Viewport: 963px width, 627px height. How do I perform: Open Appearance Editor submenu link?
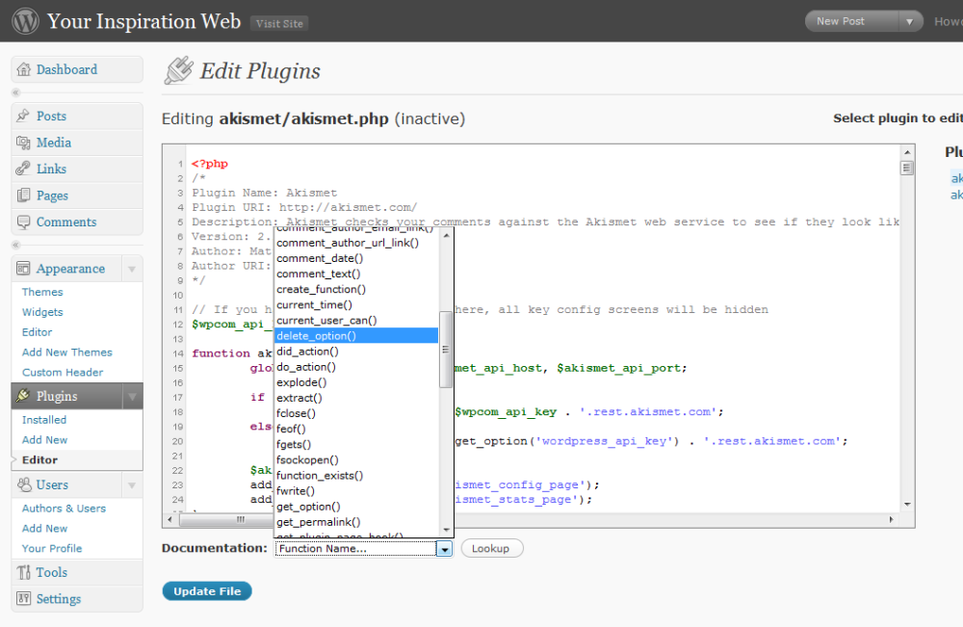(x=37, y=332)
